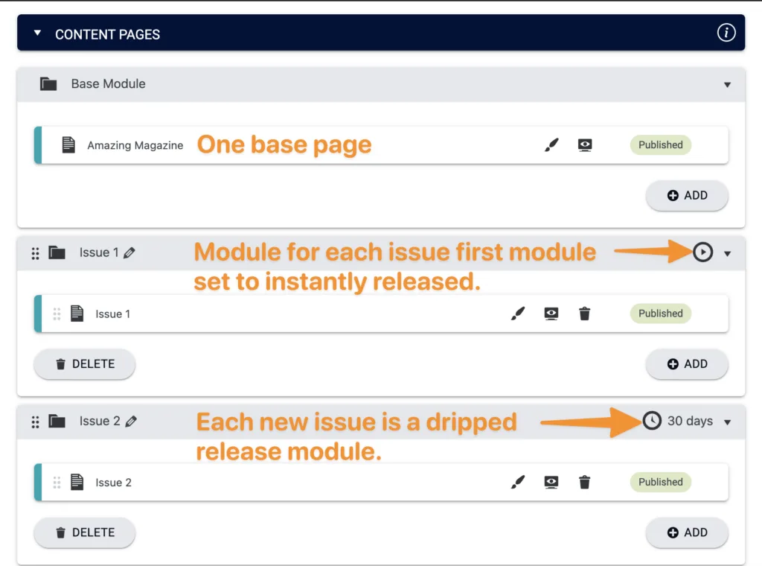The width and height of the screenshot is (762, 566).
Task: Select the instant release play icon on Issue 1
Action: point(702,252)
